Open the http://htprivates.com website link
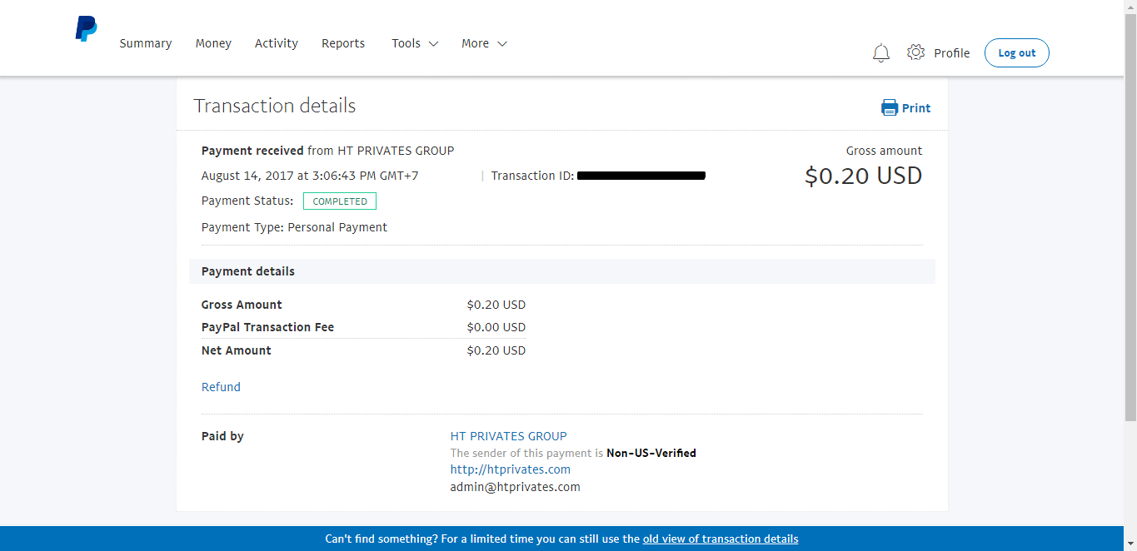This screenshot has width=1137, height=551. click(511, 469)
